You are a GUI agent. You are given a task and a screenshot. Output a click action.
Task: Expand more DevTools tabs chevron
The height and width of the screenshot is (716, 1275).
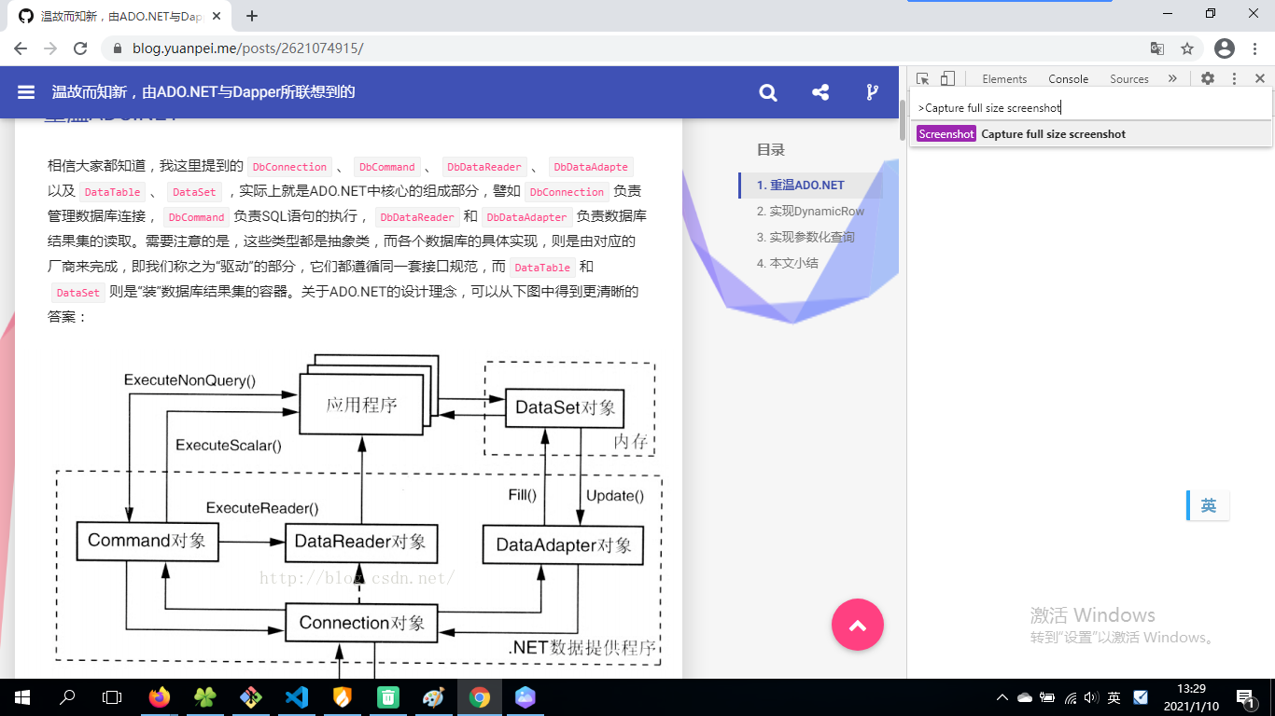pyautogui.click(x=1172, y=79)
